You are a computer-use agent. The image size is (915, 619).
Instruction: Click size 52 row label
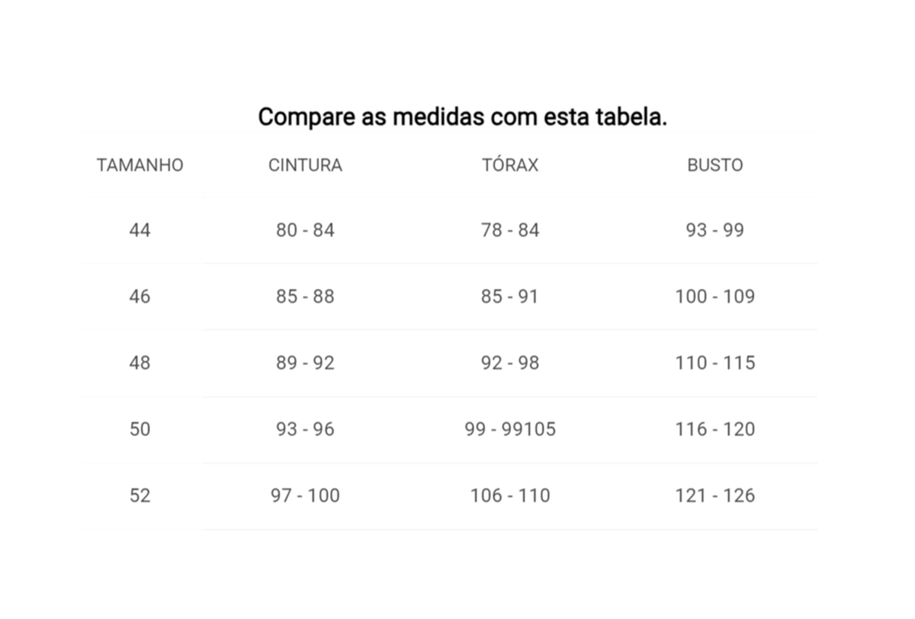140,496
